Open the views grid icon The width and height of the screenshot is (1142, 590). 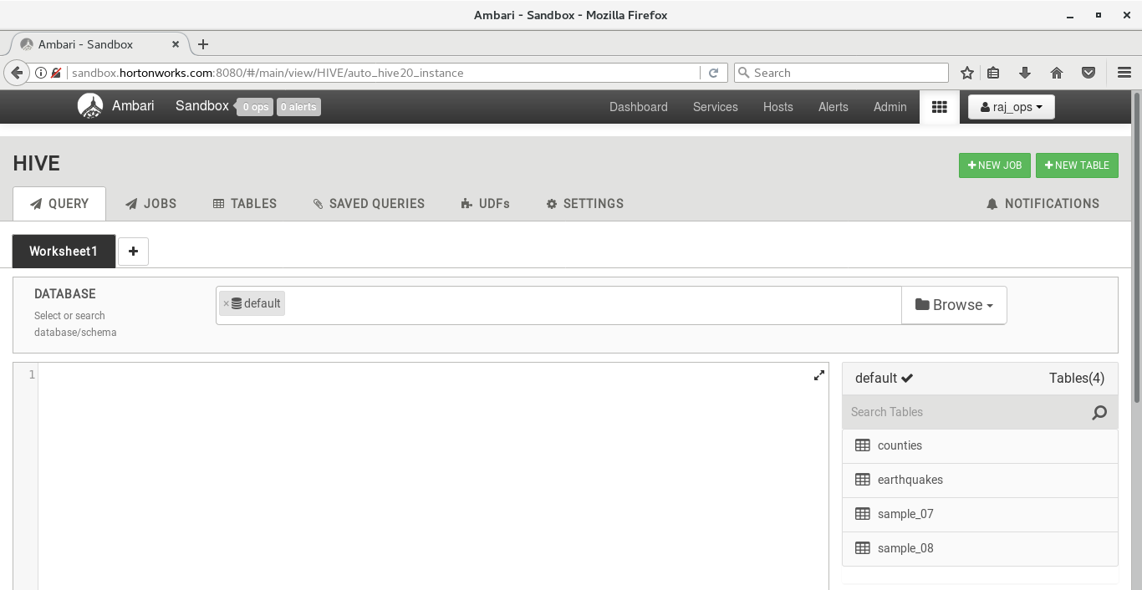pos(939,107)
